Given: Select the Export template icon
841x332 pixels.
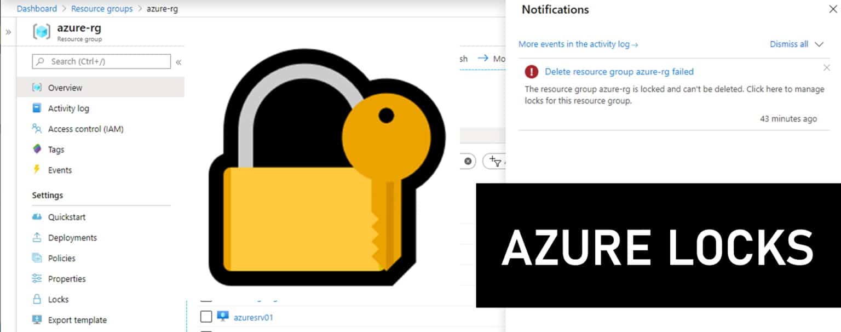Looking at the screenshot, I should (36, 319).
